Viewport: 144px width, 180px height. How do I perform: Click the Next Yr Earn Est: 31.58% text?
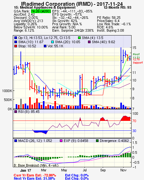(34, 178)
